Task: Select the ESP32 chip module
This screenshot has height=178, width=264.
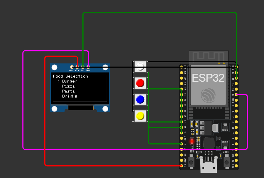Action: 208,85
